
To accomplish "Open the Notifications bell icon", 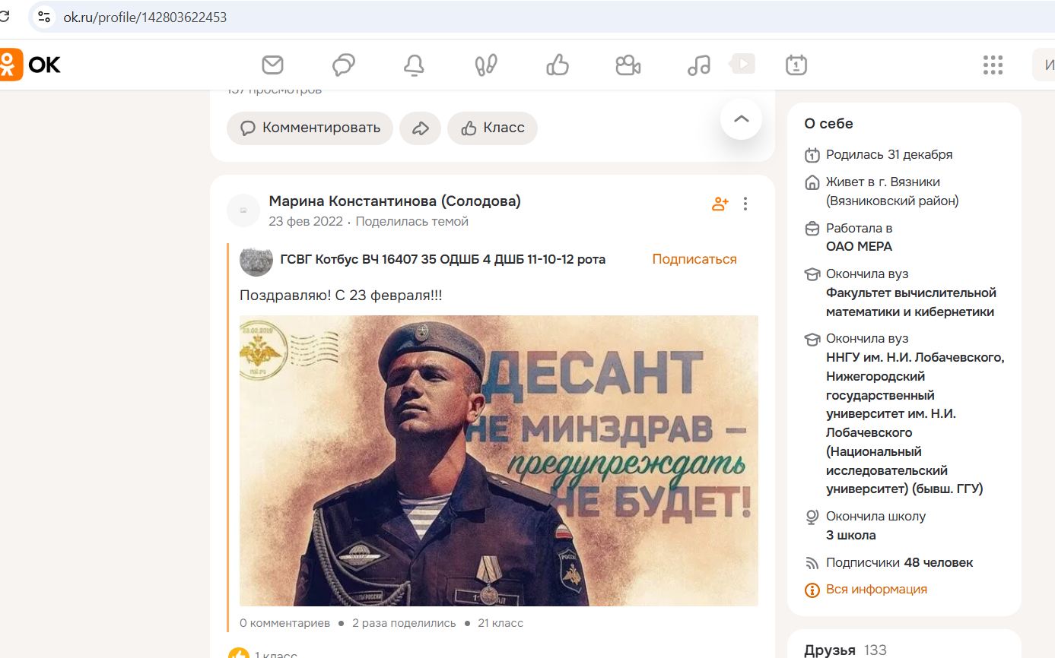I will pyautogui.click(x=414, y=65).
